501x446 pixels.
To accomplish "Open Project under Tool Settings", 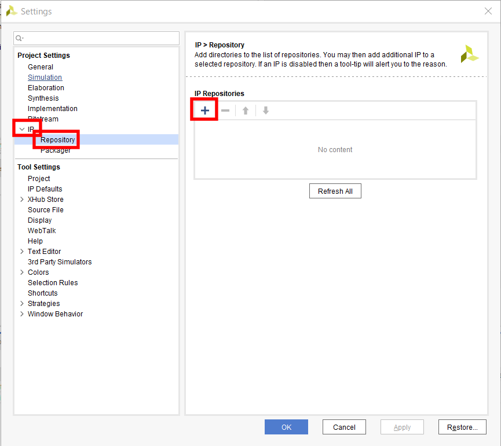I will pos(39,179).
